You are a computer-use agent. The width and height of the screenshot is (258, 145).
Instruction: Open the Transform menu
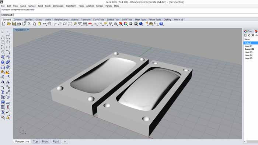tap(71, 6)
